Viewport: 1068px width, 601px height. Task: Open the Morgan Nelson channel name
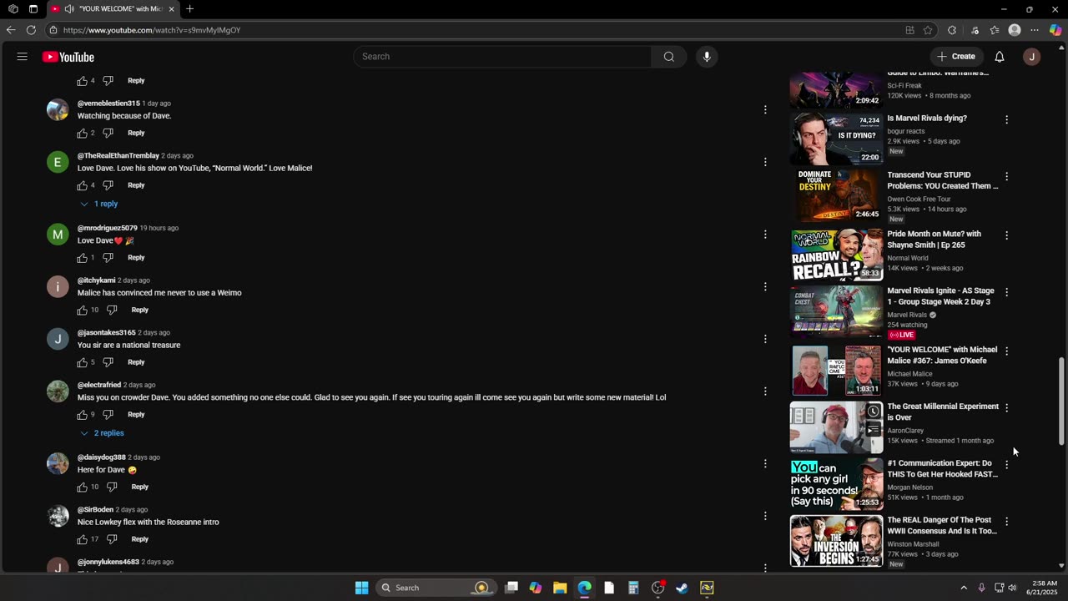pos(909,487)
